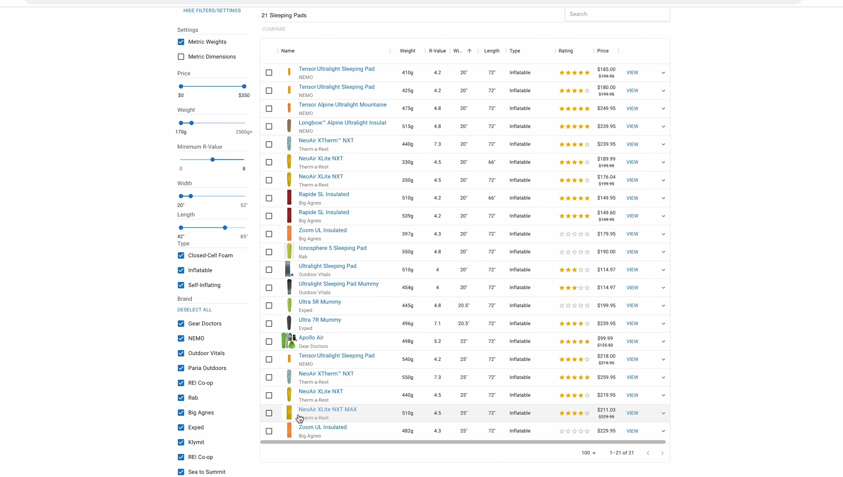Viewport: 843px width, 477px height.
Task: Click Ultra 5R Mummy thumbnail
Action: point(289,305)
